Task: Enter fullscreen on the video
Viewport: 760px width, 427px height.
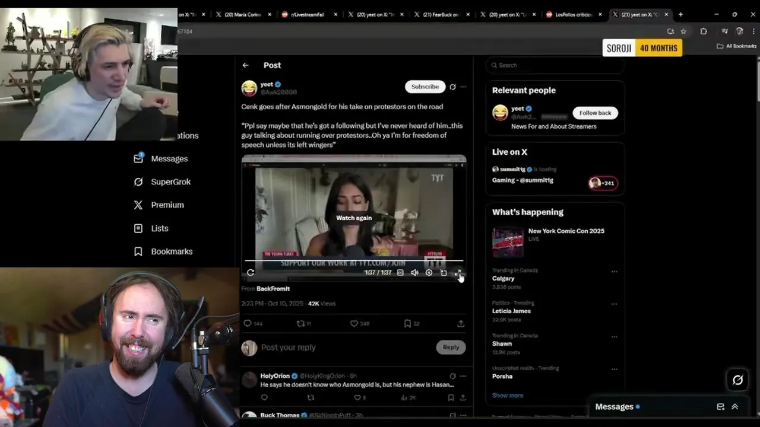Action: [x=458, y=273]
